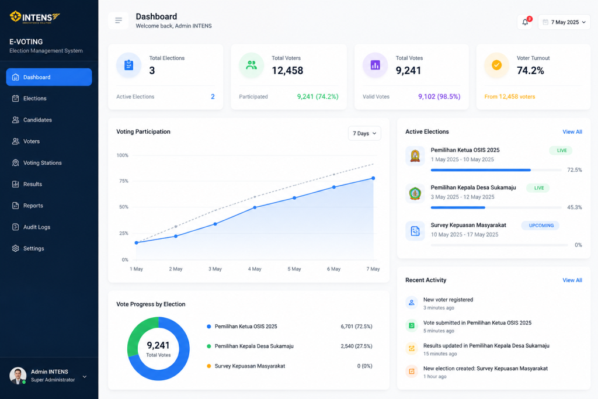Click the 7 May chart data point

pyautogui.click(x=373, y=178)
